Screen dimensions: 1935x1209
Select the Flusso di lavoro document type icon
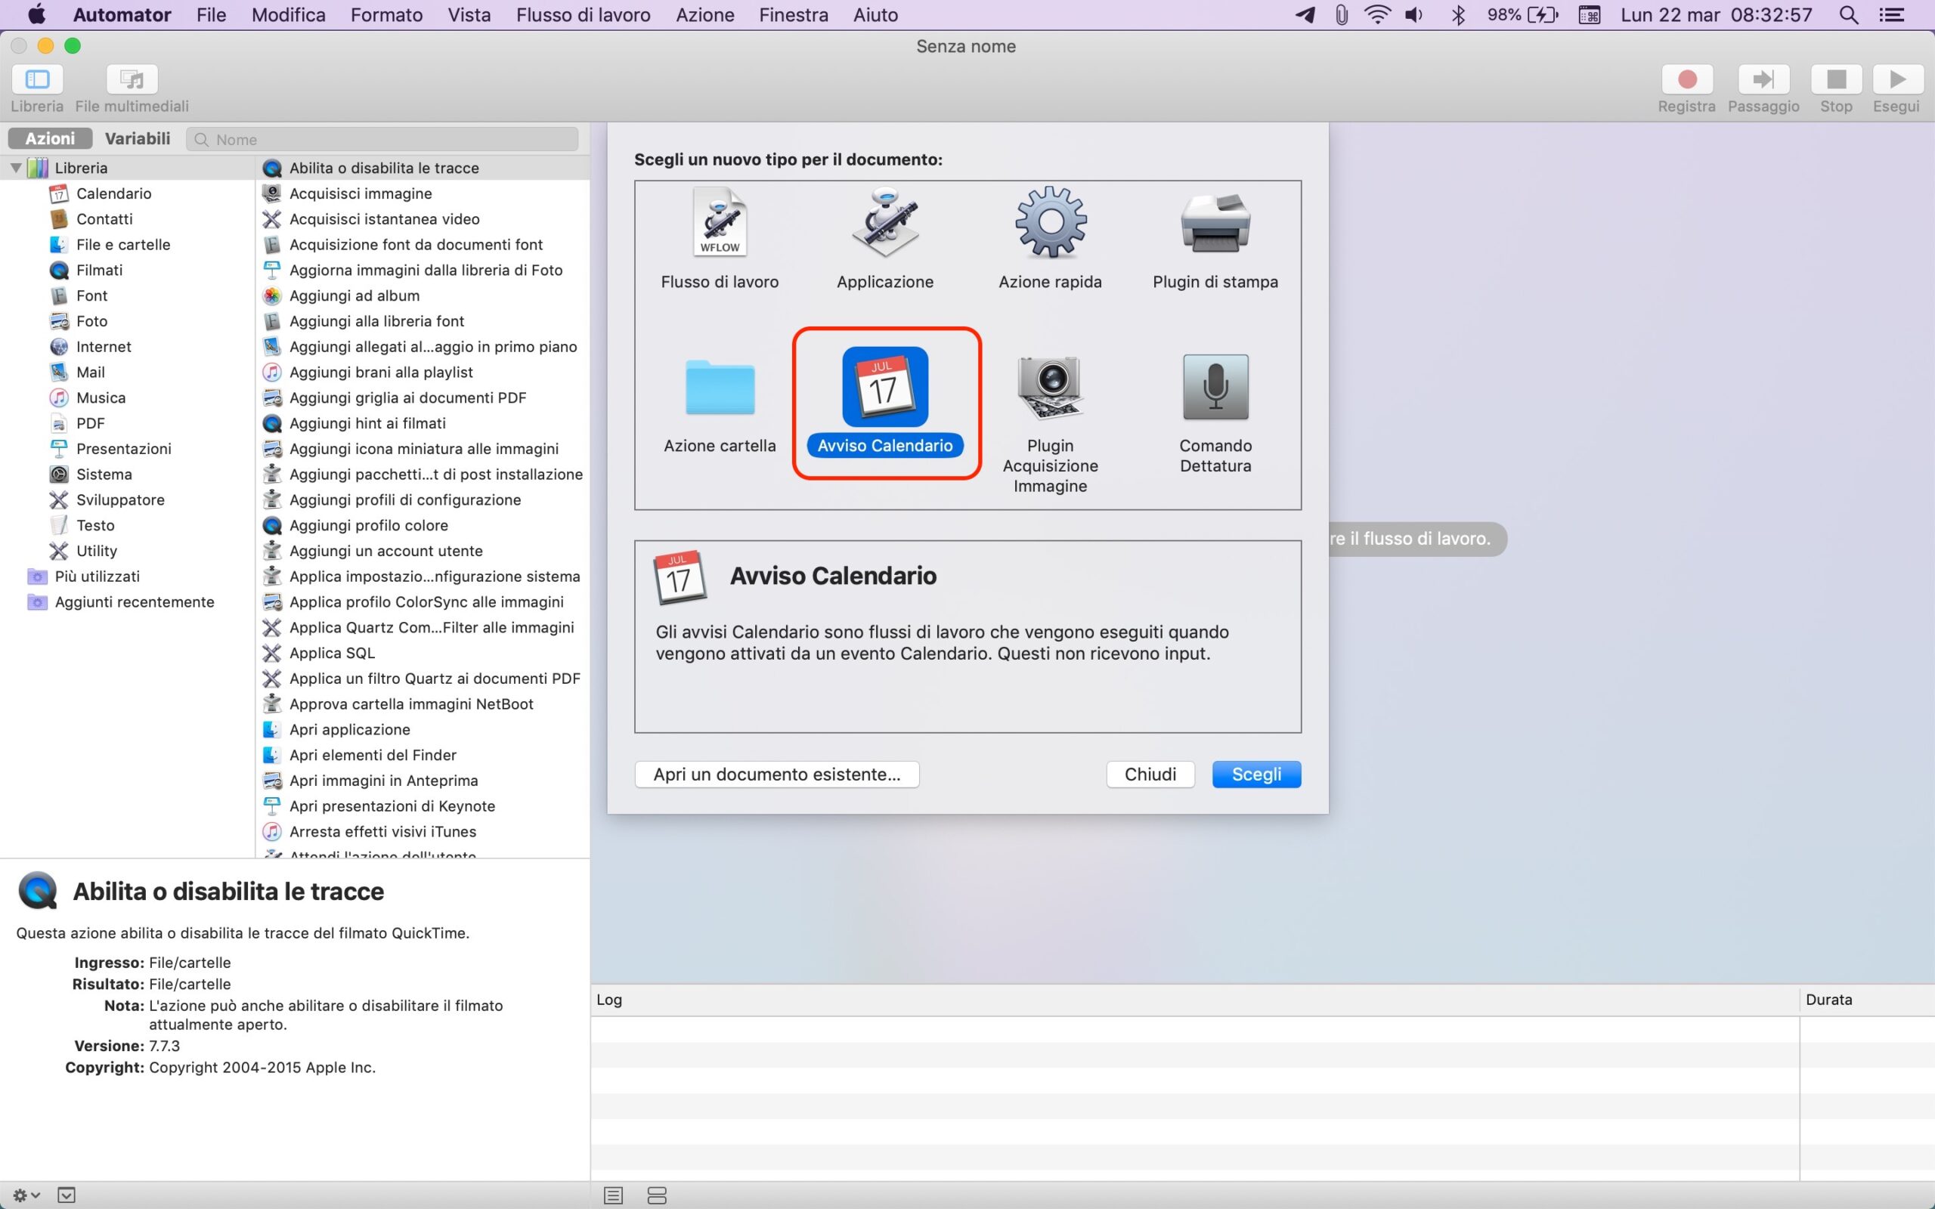[x=720, y=223]
